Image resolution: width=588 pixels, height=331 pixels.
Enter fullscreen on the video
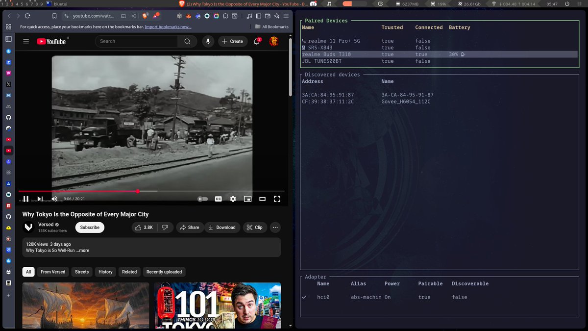coord(277,199)
